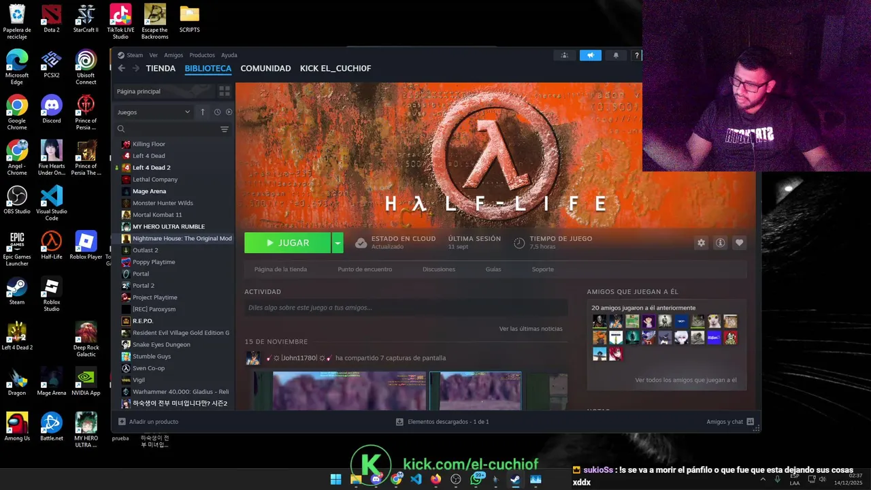Open the Guías tab

(x=493, y=269)
